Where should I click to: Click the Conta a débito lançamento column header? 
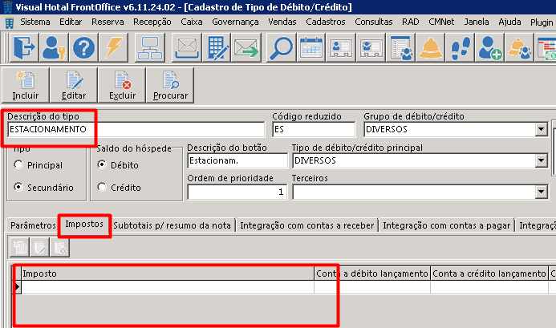[372, 273]
